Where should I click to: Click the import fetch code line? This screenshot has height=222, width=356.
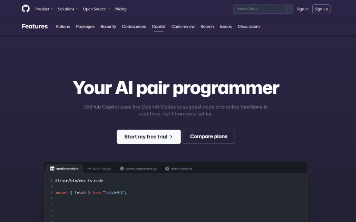[x=91, y=192]
